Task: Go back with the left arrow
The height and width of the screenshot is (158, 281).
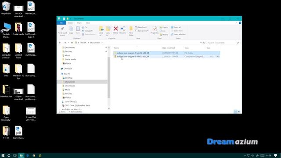Action: click(60, 43)
